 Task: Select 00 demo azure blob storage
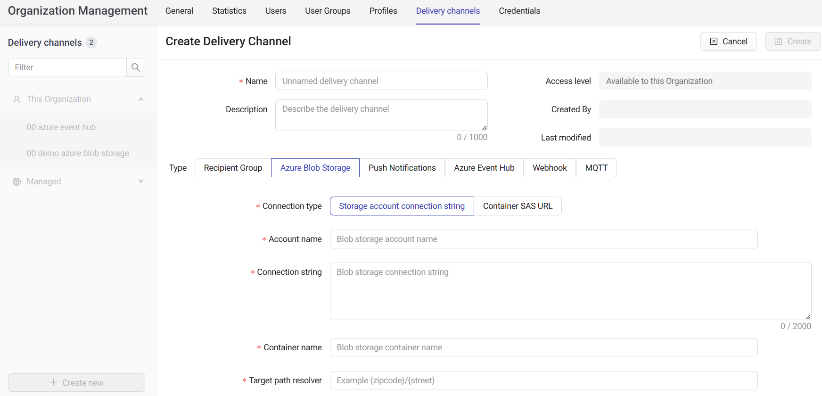click(78, 153)
